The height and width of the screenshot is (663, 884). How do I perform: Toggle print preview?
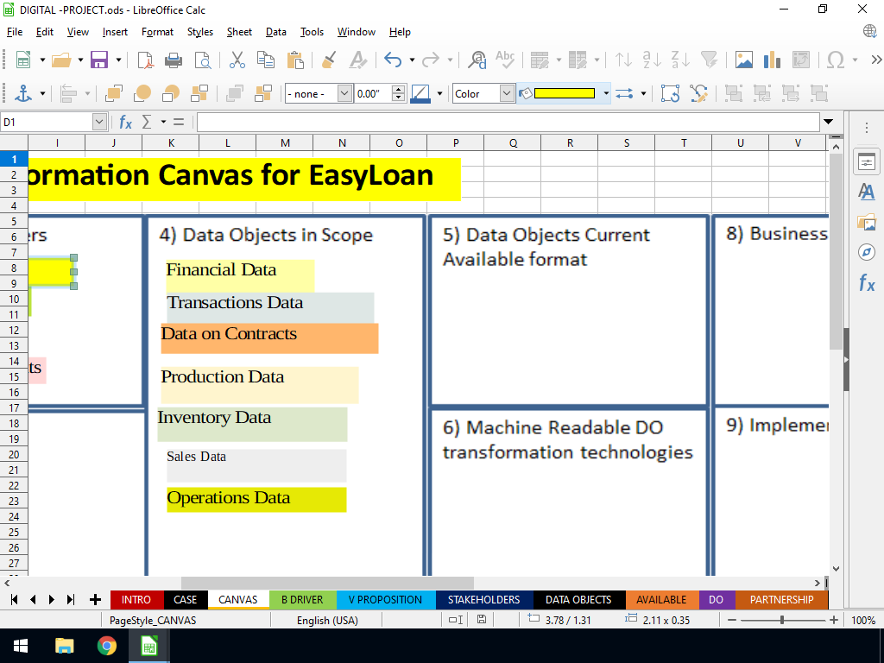coord(202,60)
